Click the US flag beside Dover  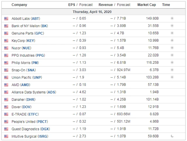point(6,107)
